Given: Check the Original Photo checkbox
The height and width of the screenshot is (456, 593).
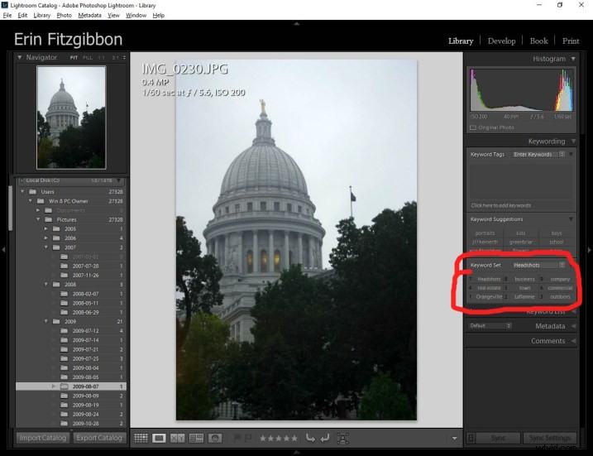Looking at the screenshot, I should [473, 127].
